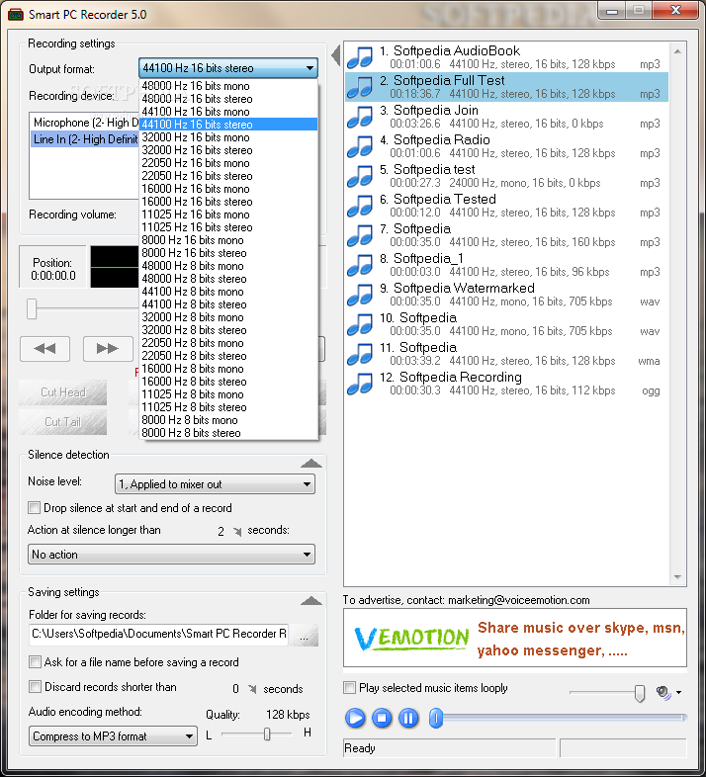Check Ask for a file name before saving
Viewport: 706px width, 777px height.
click(35, 662)
